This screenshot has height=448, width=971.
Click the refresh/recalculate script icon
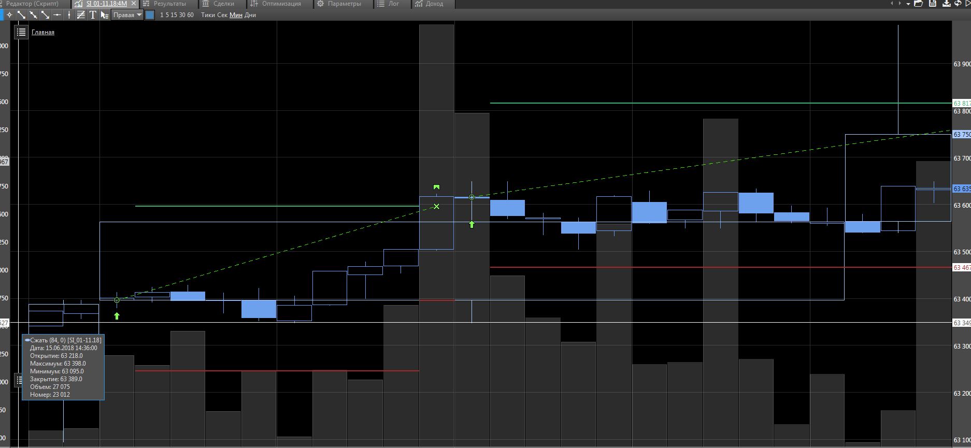[x=958, y=4]
